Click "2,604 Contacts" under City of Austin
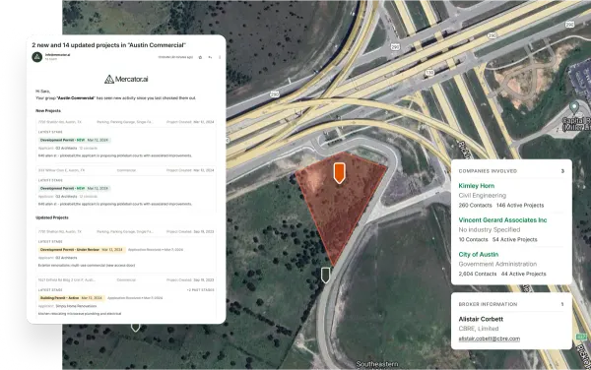Image resolution: width=591 pixels, height=370 pixels. [478, 274]
